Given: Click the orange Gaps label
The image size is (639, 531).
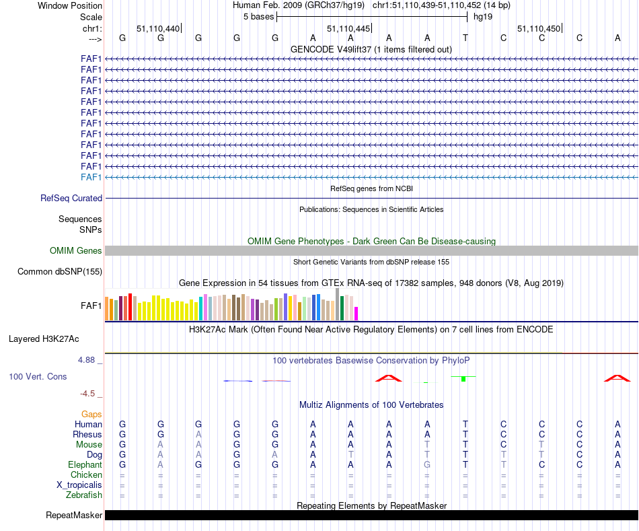Looking at the screenshot, I should 91,415.
